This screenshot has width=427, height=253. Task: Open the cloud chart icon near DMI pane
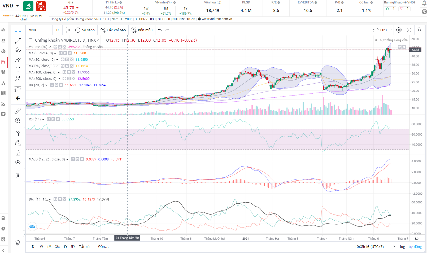click(32, 226)
